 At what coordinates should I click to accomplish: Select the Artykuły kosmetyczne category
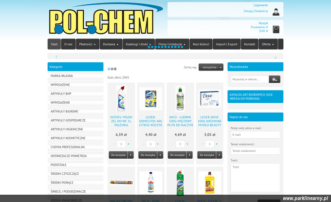click(75, 138)
